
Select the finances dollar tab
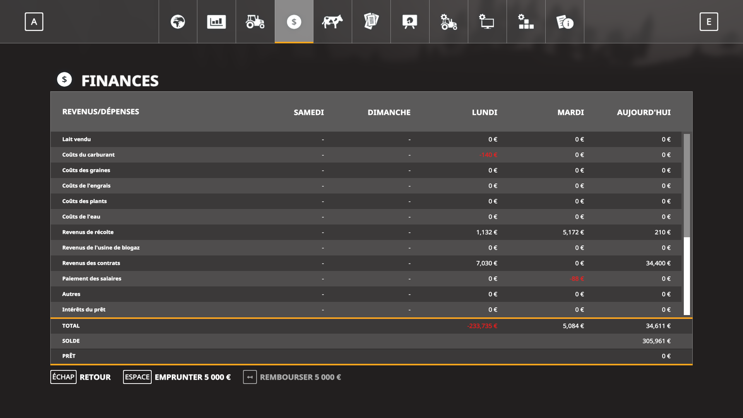tap(294, 22)
